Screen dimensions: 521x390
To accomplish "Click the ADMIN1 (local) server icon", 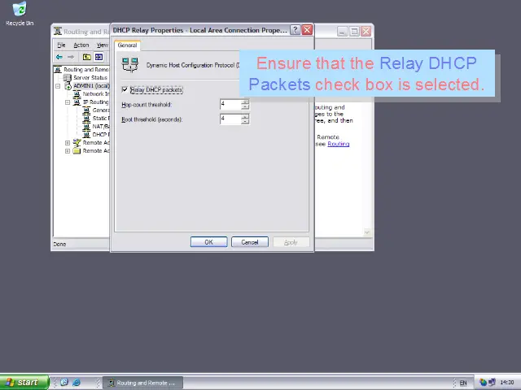I will click(68, 86).
